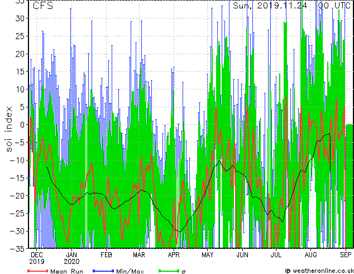Select the blue Min/Max legend line
The height and width of the screenshot is (274, 354).
click(x=103, y=271)
